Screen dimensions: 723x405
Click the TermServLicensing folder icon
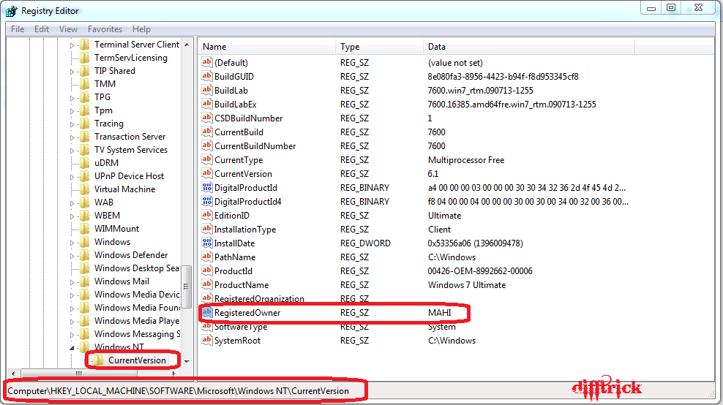tap(84, 58)
